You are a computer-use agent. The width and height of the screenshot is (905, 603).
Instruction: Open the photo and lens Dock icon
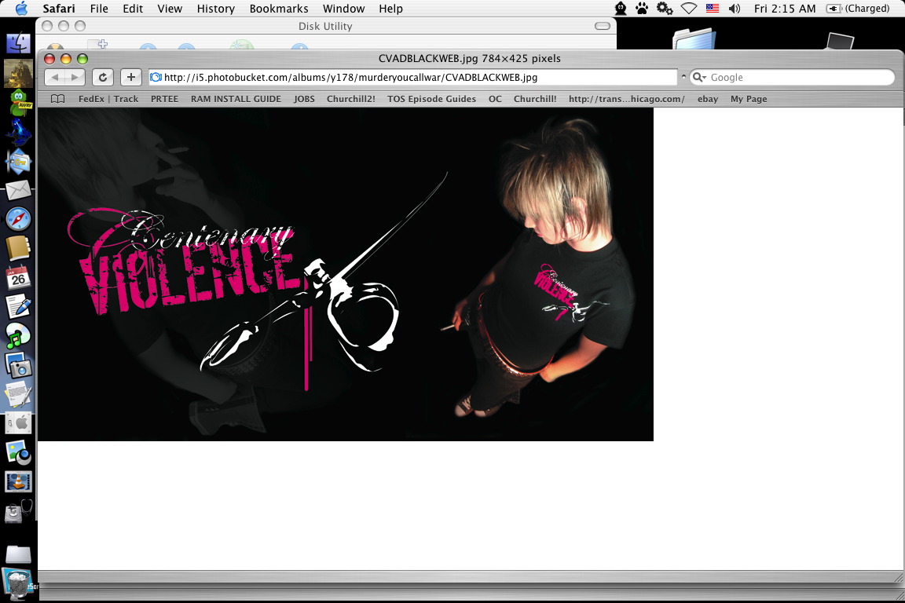coord(19,452)
